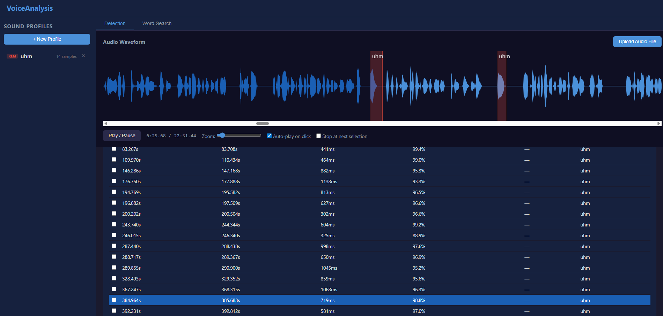Image resolution: width=663 pixels, height=316 pixels.
Task: Enable Stop at next selection
Action: point(318,136)
